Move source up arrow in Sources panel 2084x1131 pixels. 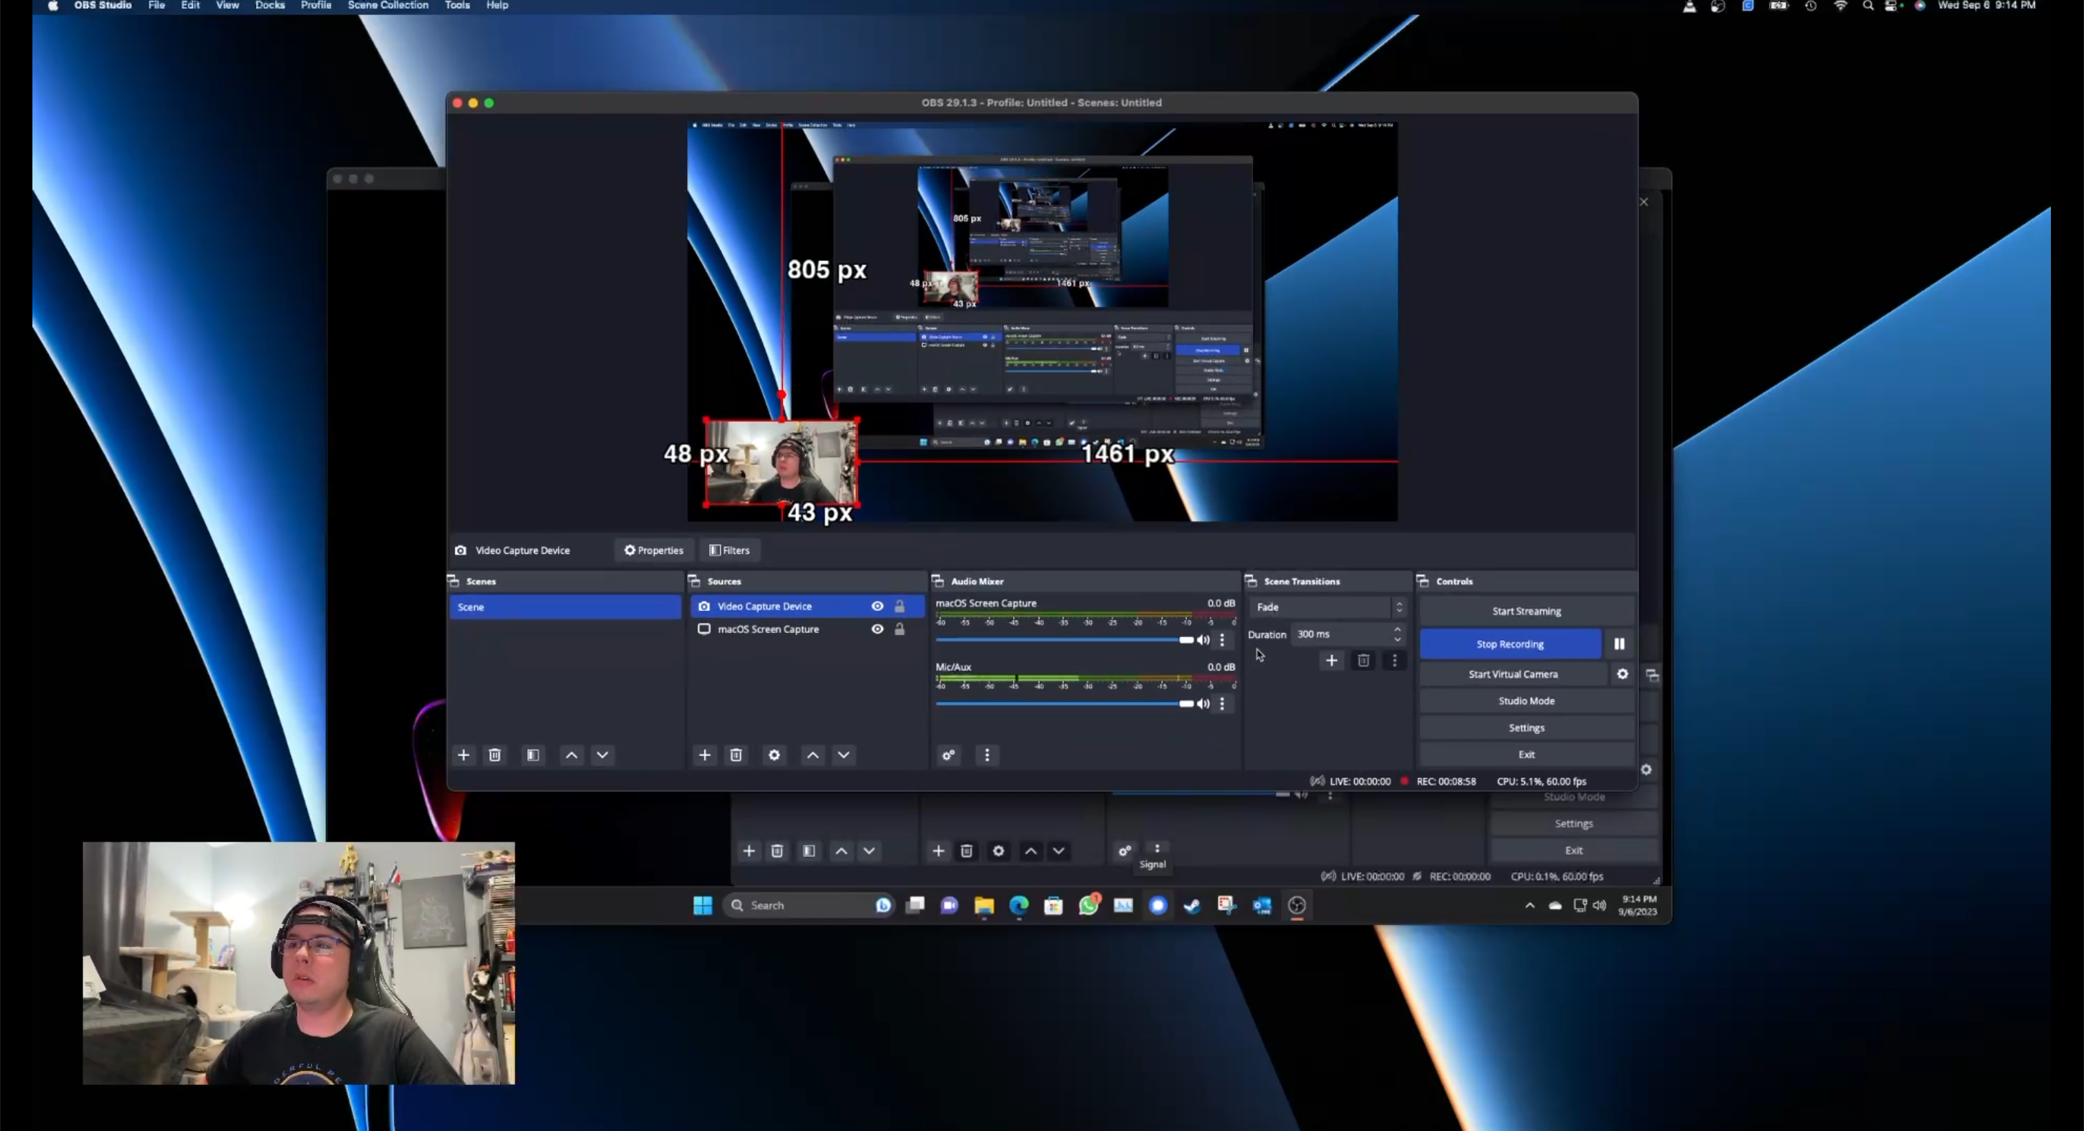[x=813, y=754]
